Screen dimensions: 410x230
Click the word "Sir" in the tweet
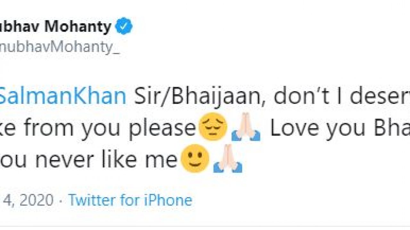click(x=144, y=97)
